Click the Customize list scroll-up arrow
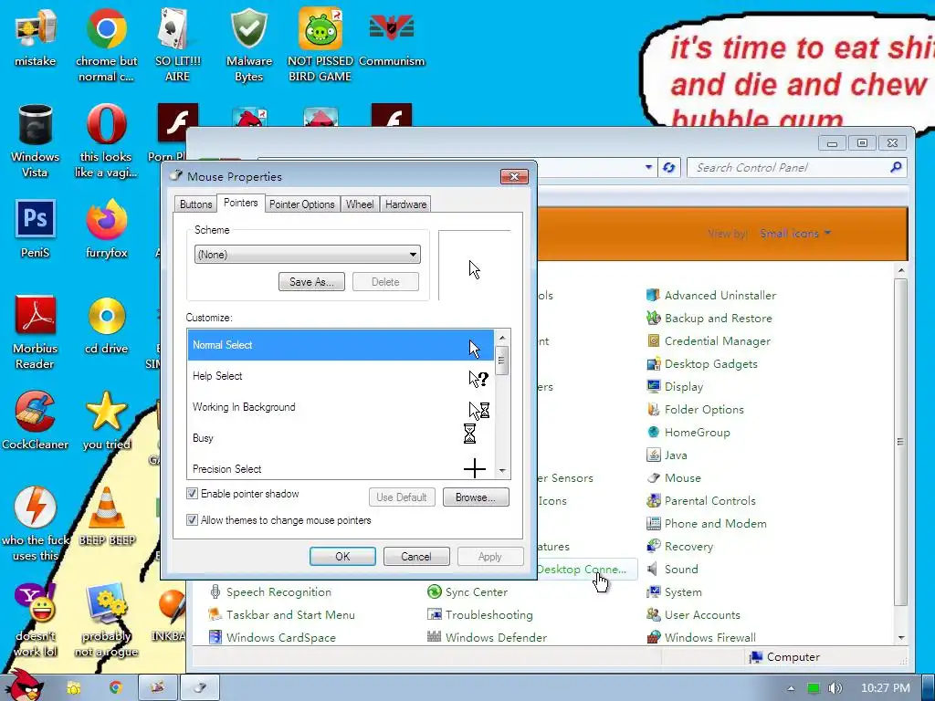 pos(502,338)
